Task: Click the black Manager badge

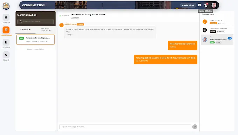Action: pyautogui.click(x=213, y=31)
